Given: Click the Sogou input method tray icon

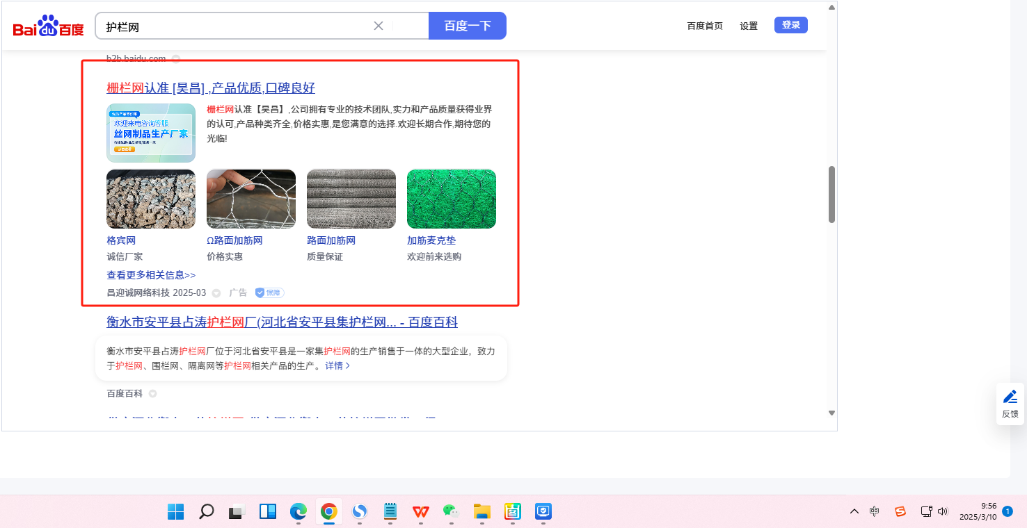Looking at the screenshot, I should [900, 512].
